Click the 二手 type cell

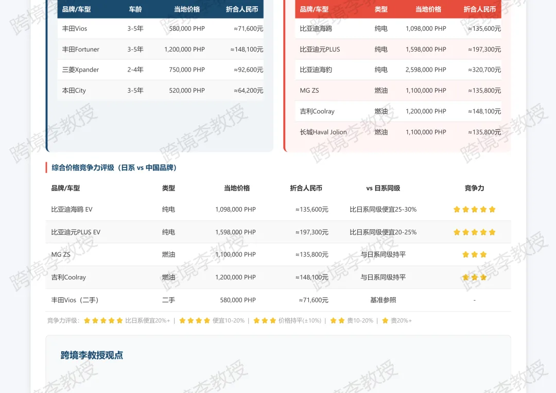coord(168,300)
